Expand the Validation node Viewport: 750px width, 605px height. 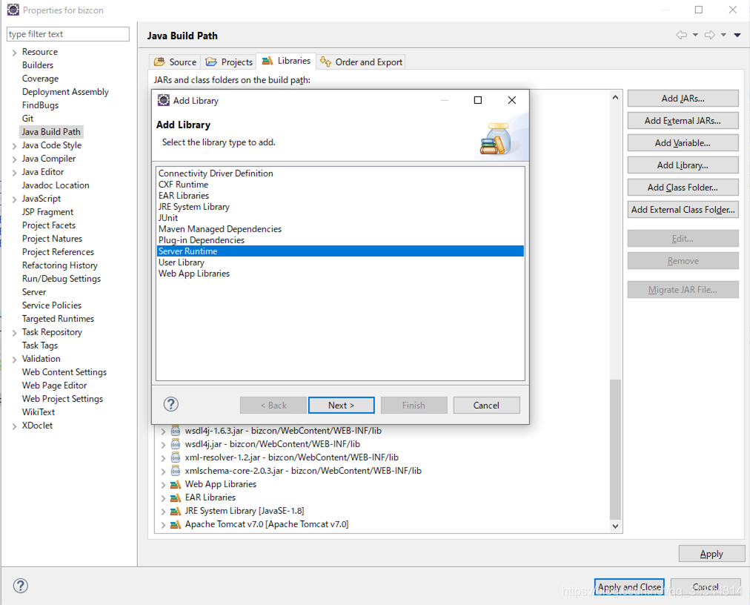point(14,360)
